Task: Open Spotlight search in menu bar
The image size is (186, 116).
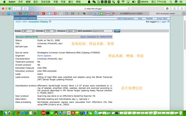Action: coord(171,2)
